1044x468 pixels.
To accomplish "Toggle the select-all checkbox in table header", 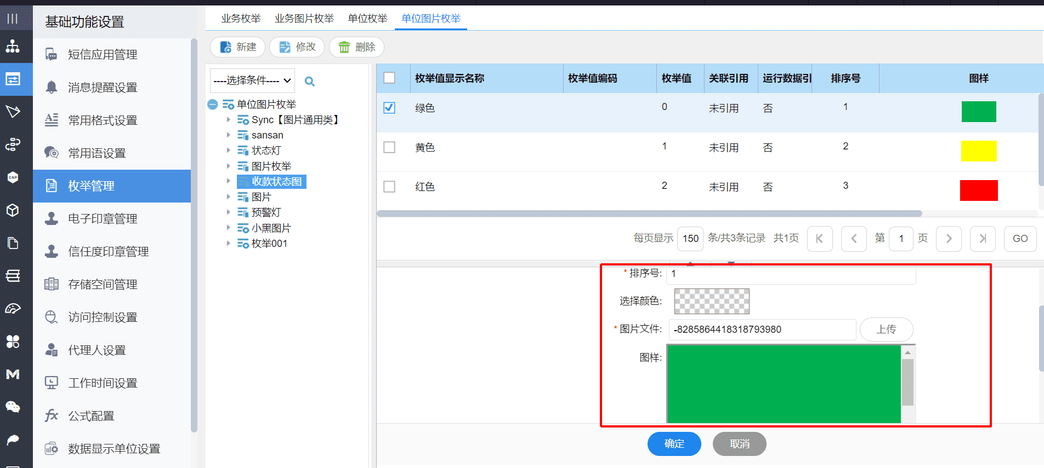I will pyautogui.click(x=389, y=78).
